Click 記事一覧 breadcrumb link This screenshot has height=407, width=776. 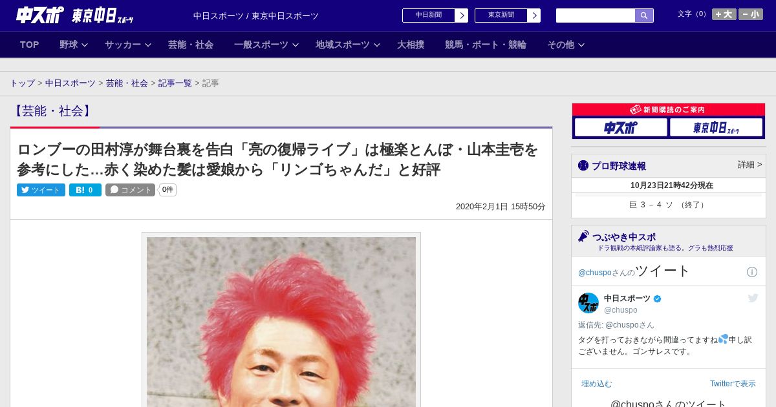click(x=175, y=83)
